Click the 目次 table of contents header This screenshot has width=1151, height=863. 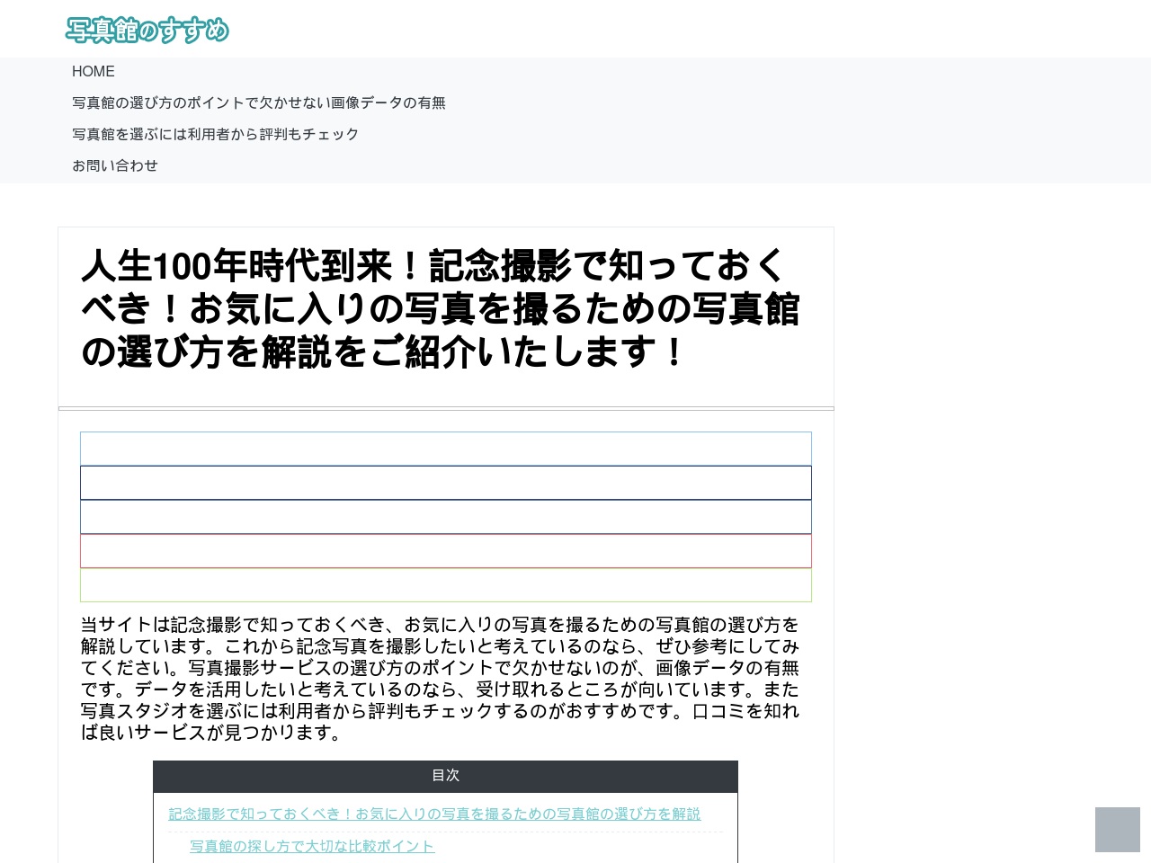click(x=445, y=776)
